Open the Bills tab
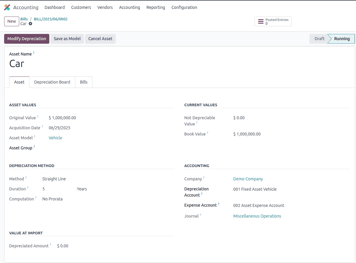This screenshot has width=356, height=263. [x=84, y=82]
